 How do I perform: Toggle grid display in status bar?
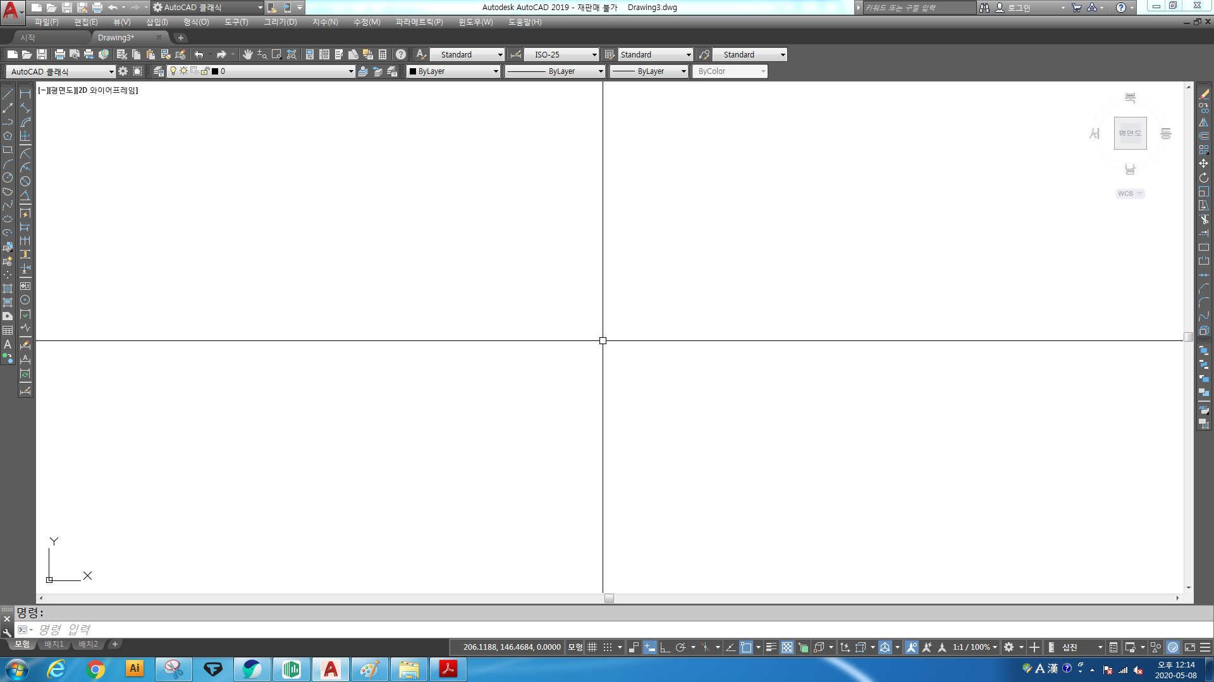pos(592,647)
